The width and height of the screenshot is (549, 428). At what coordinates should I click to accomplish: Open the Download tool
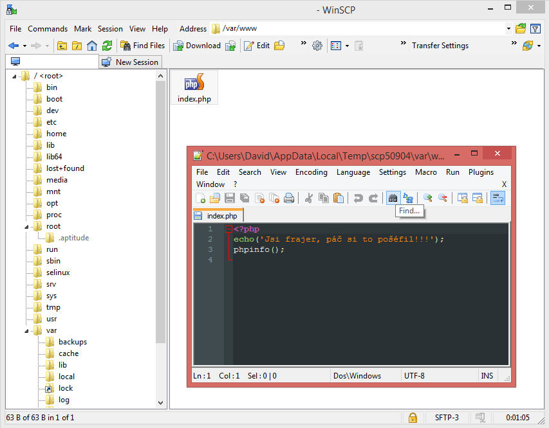[x=199, y=45]
